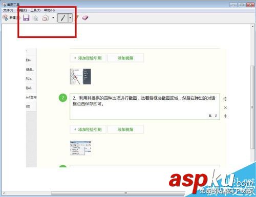256x197 pixels.
Task: Send the snip via the mail envelope icon
Action: click(x=46, y=18)
